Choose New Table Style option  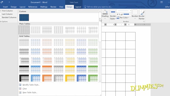(x=30, y=93)
